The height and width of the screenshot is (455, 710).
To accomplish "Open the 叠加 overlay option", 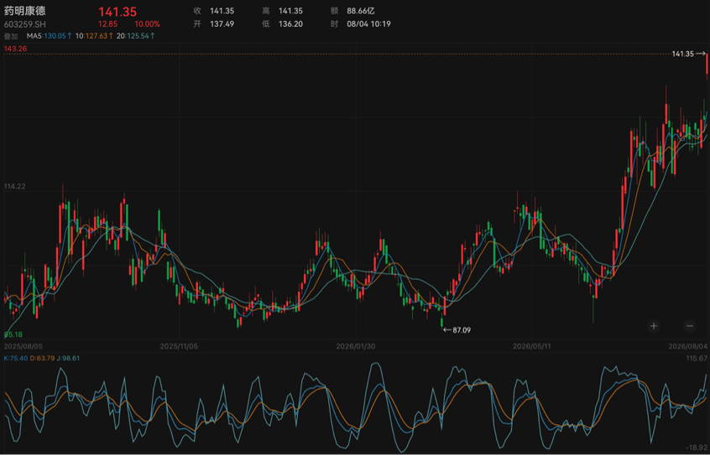I will point(11,36).
